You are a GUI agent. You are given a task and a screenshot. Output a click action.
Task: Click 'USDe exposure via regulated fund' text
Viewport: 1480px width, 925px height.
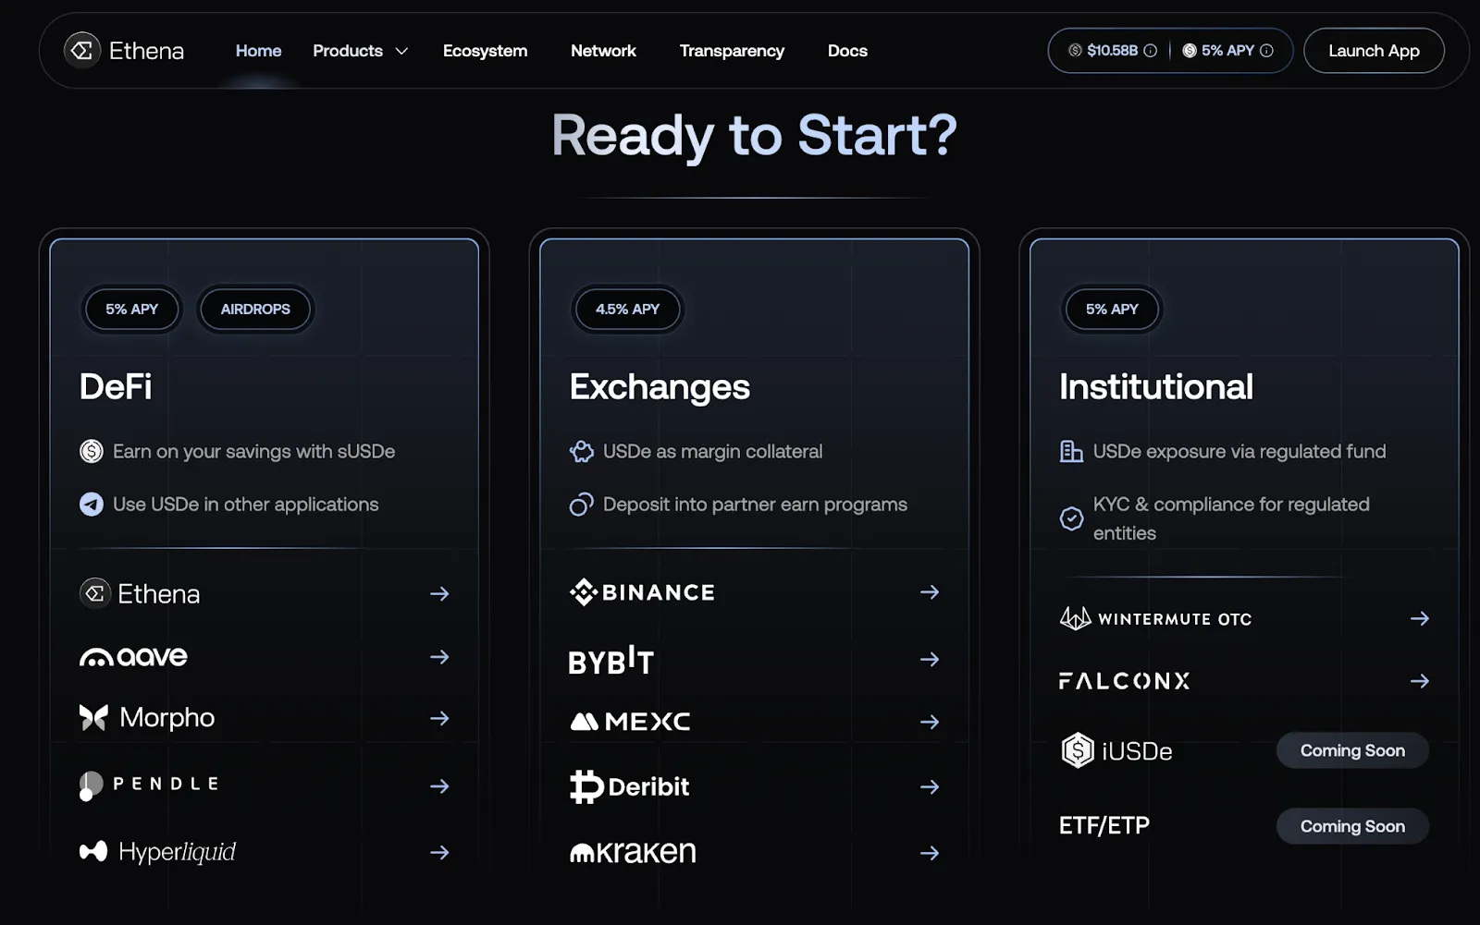(1239, 451)
